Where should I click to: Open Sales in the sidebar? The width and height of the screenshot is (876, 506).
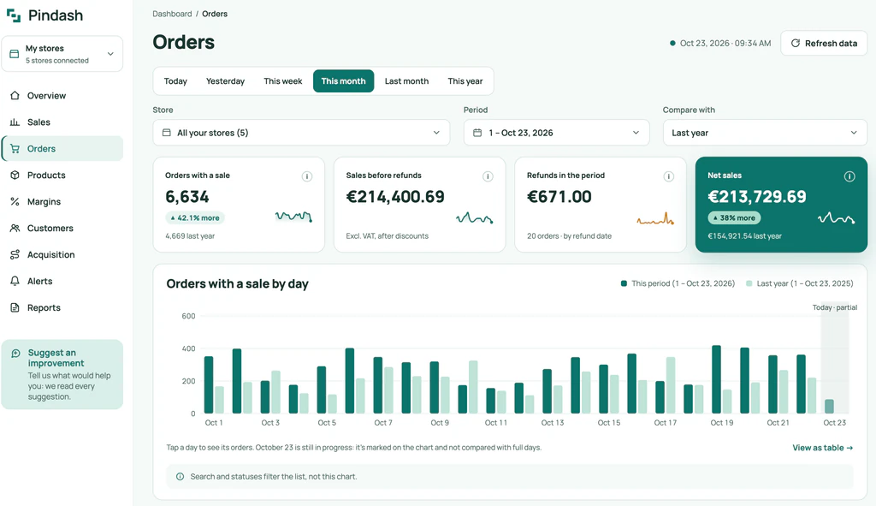[x=62, y=122]
